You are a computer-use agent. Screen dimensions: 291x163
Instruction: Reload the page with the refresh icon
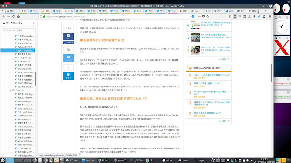click(x=13, y=16)
